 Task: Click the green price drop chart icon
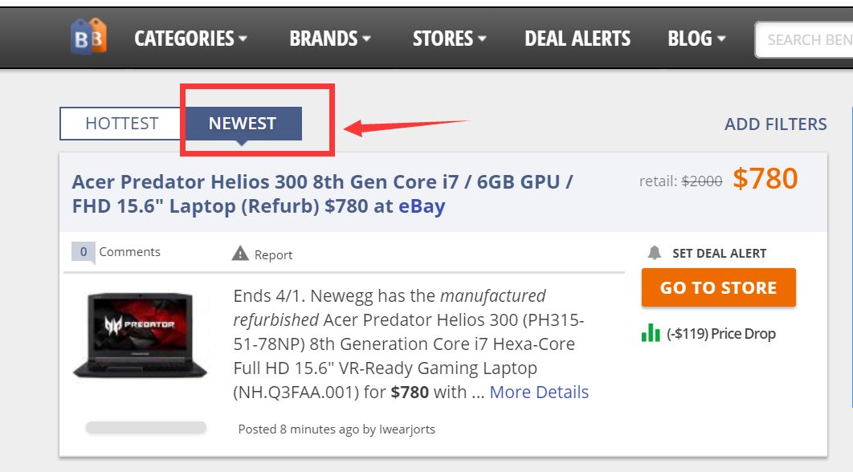(651, 333)
